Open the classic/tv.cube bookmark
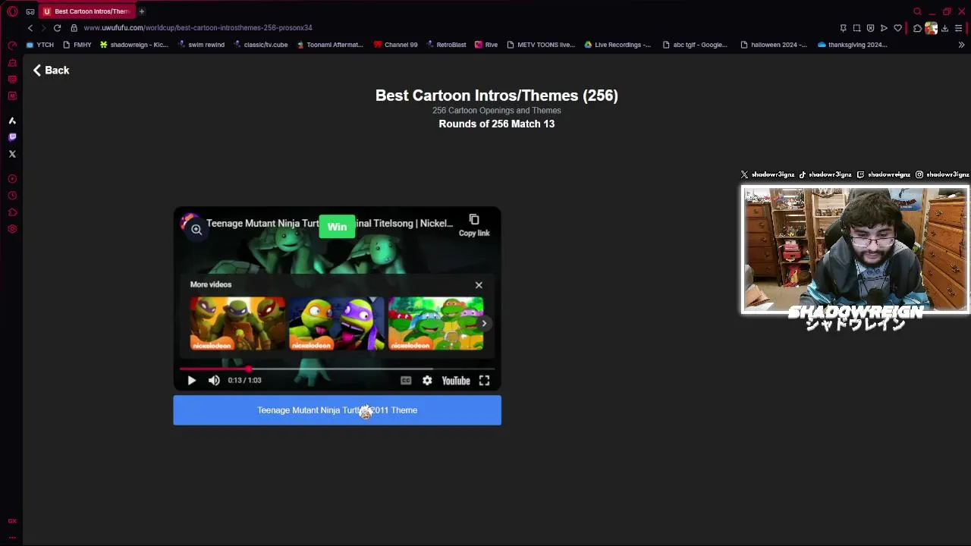This screenshot has height=546, width=971. pyautogui.click(x=259, y=45)
